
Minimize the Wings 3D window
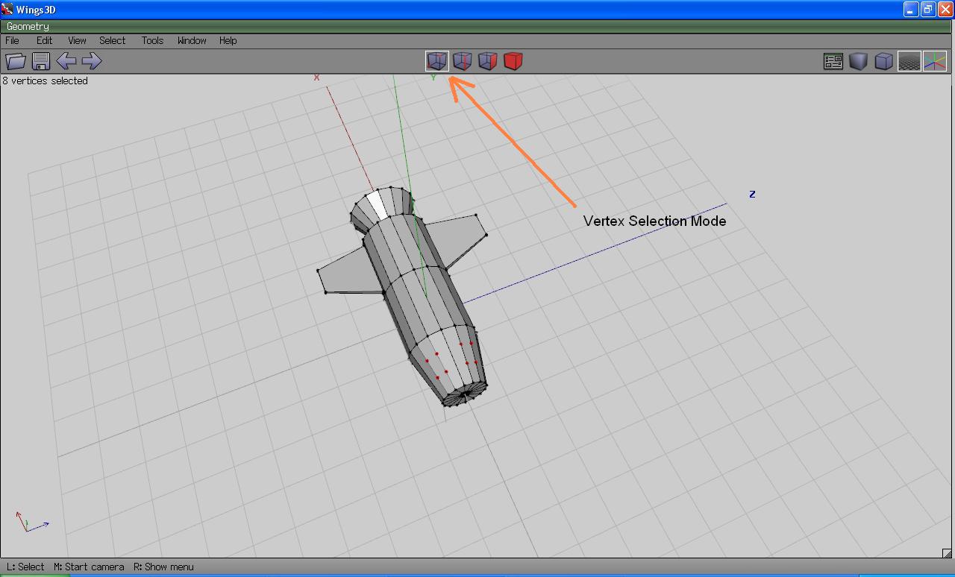coord(911,10)
